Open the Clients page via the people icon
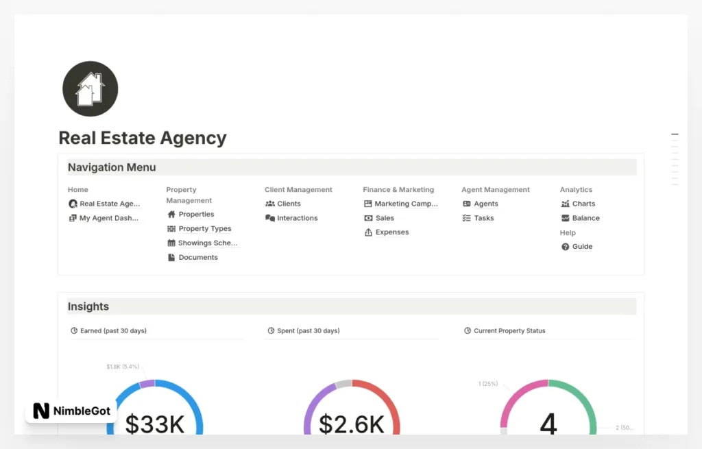This screenshot has height=449, width=702. [x=270, y=204]
